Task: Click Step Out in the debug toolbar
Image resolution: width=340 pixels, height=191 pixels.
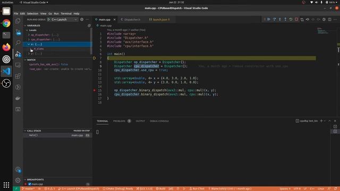Action: click(285, 20)
